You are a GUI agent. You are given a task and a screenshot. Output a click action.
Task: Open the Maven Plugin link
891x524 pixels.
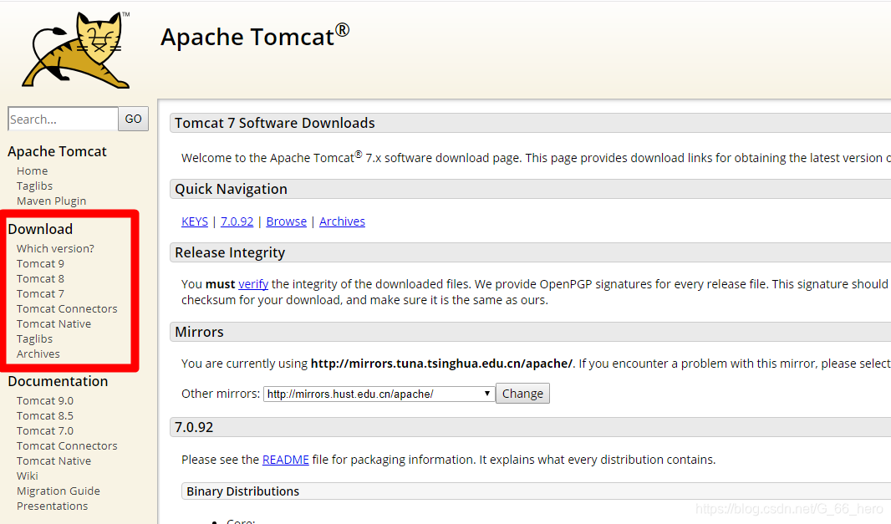[52, 201]
